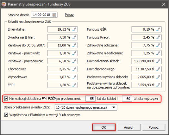Click the Pokaż link
169x135 pixels.
(69, 15)
